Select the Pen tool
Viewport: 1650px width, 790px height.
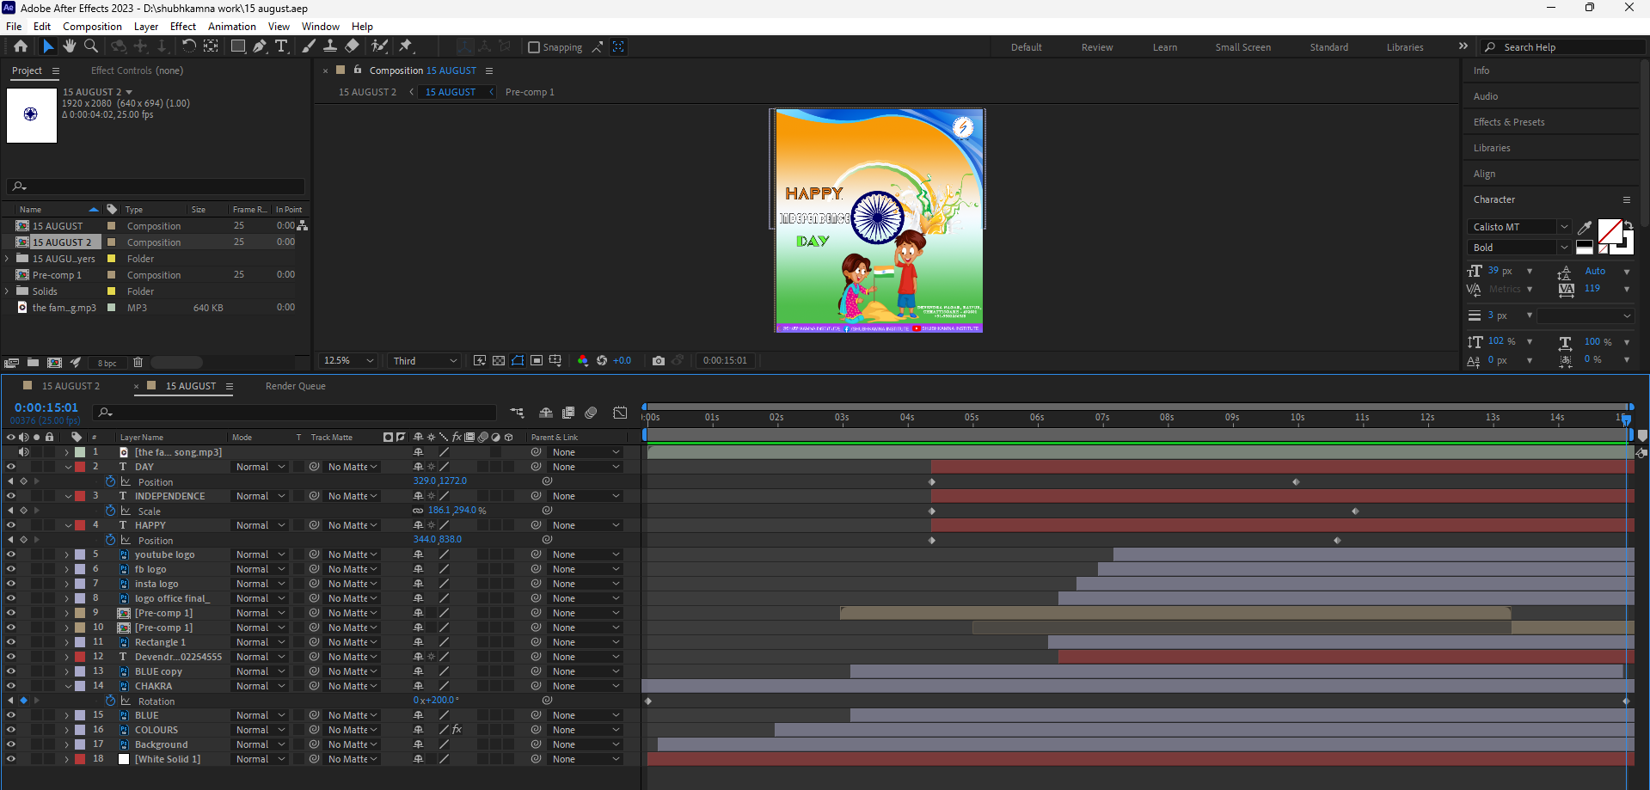(x=260, y=46)
